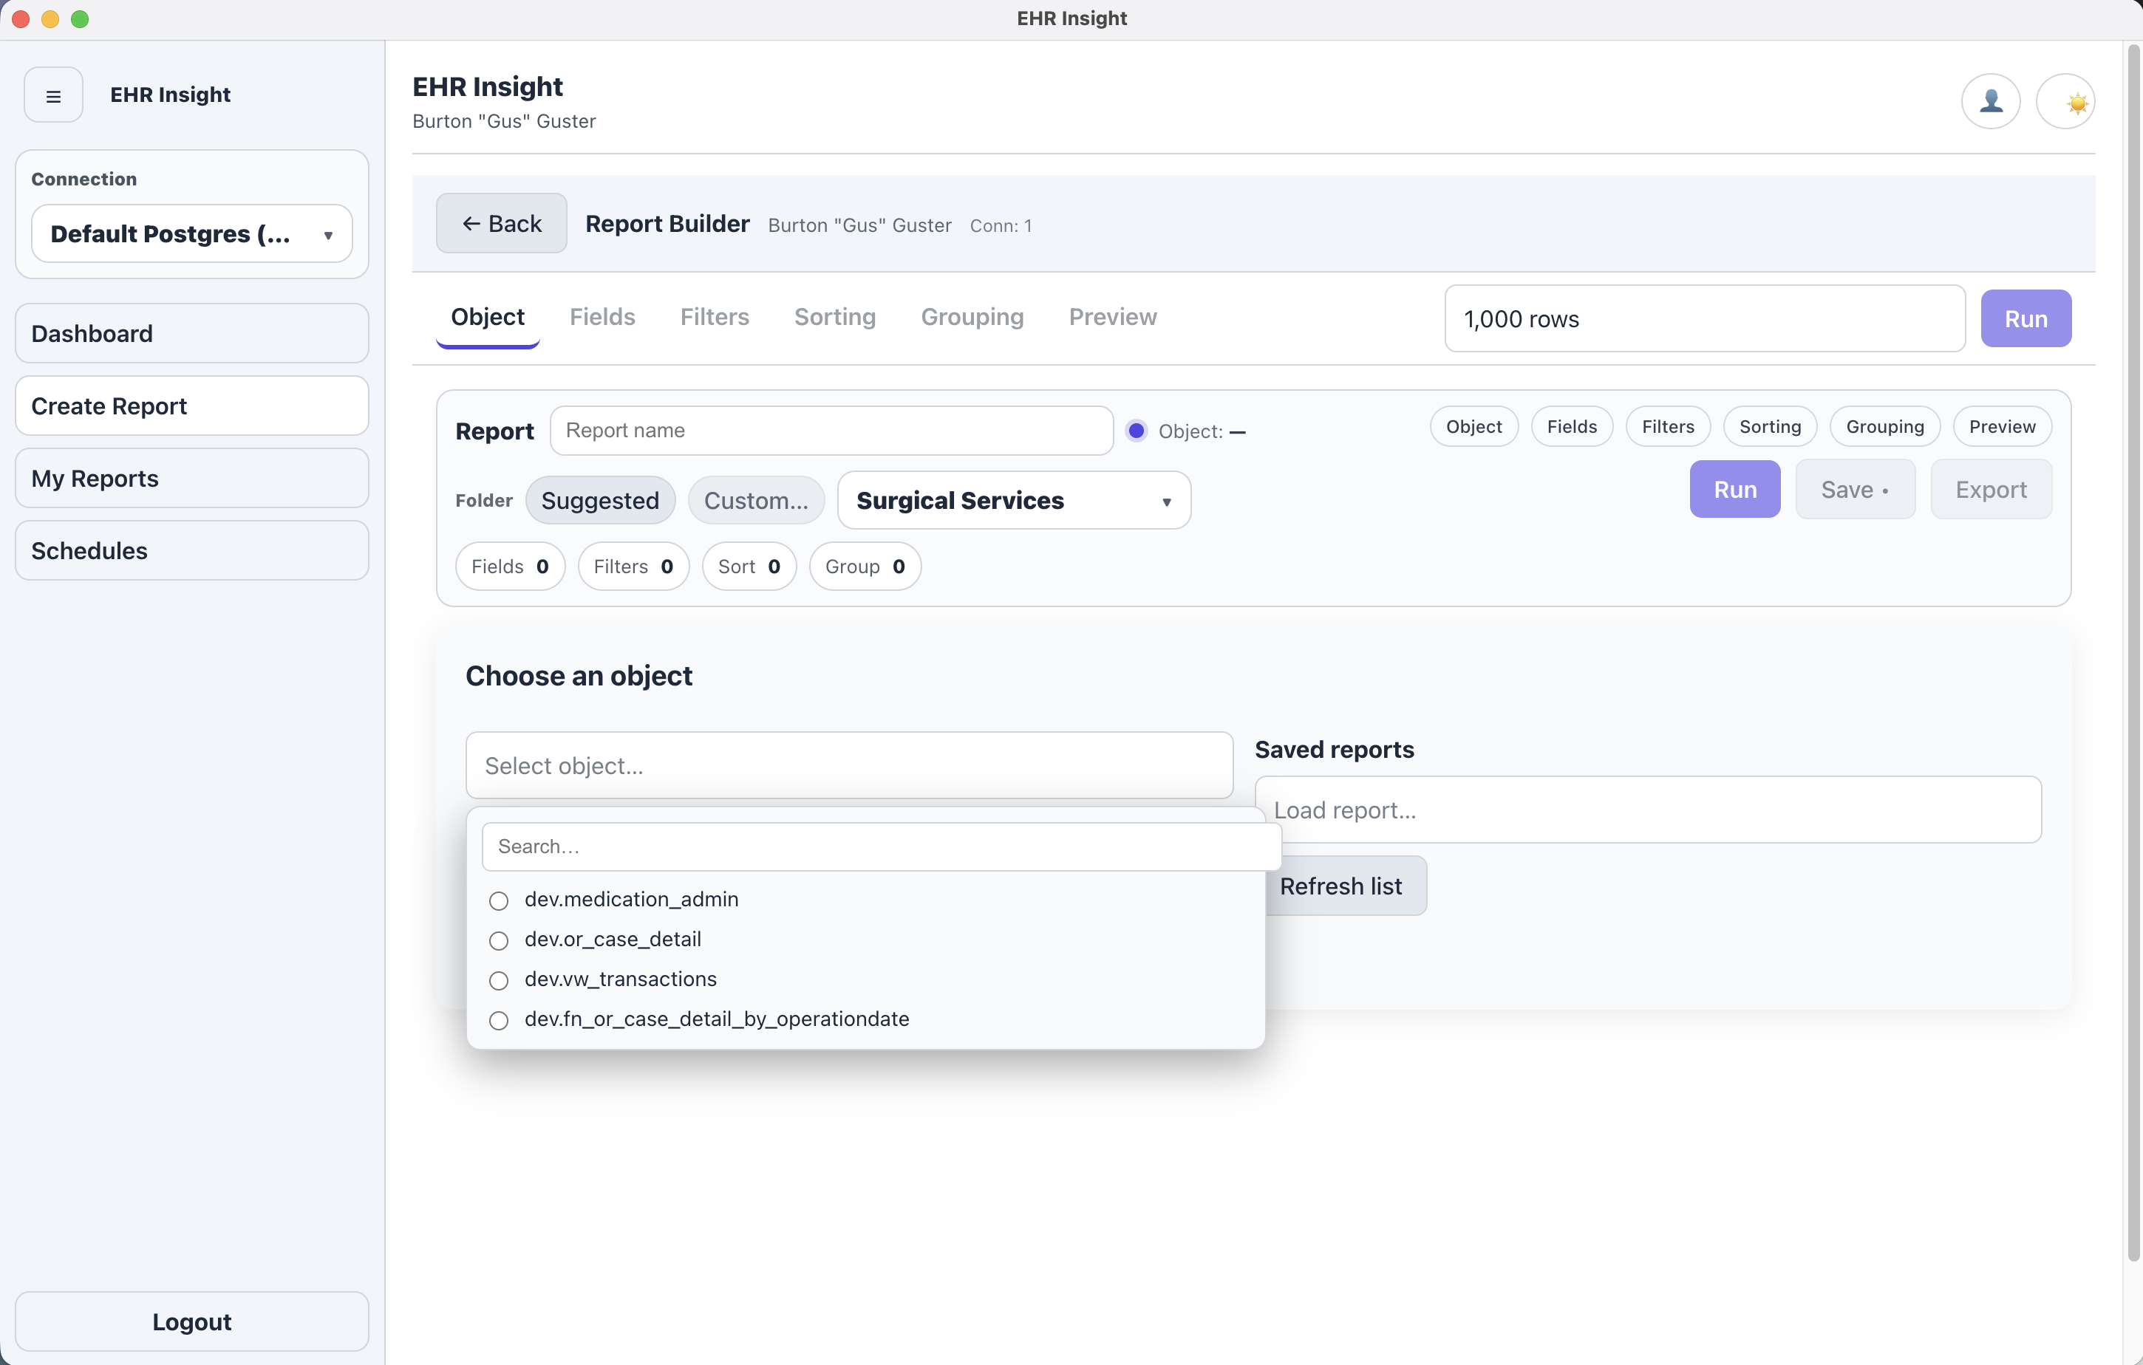Edit the 1,000 rows limit field
The width and height of the screenshot is (2143, 1365).
pyautogui.click(x=1703, y=318)
